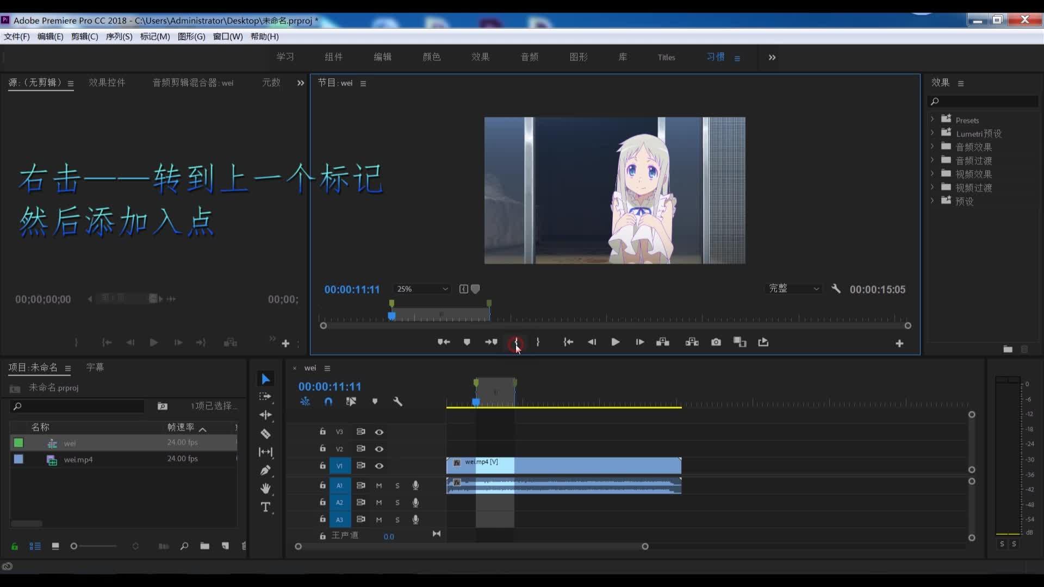This screenshot has height=587, width=1044.
Task: Add marker in Program monitor
Action: tap(467, 342)
